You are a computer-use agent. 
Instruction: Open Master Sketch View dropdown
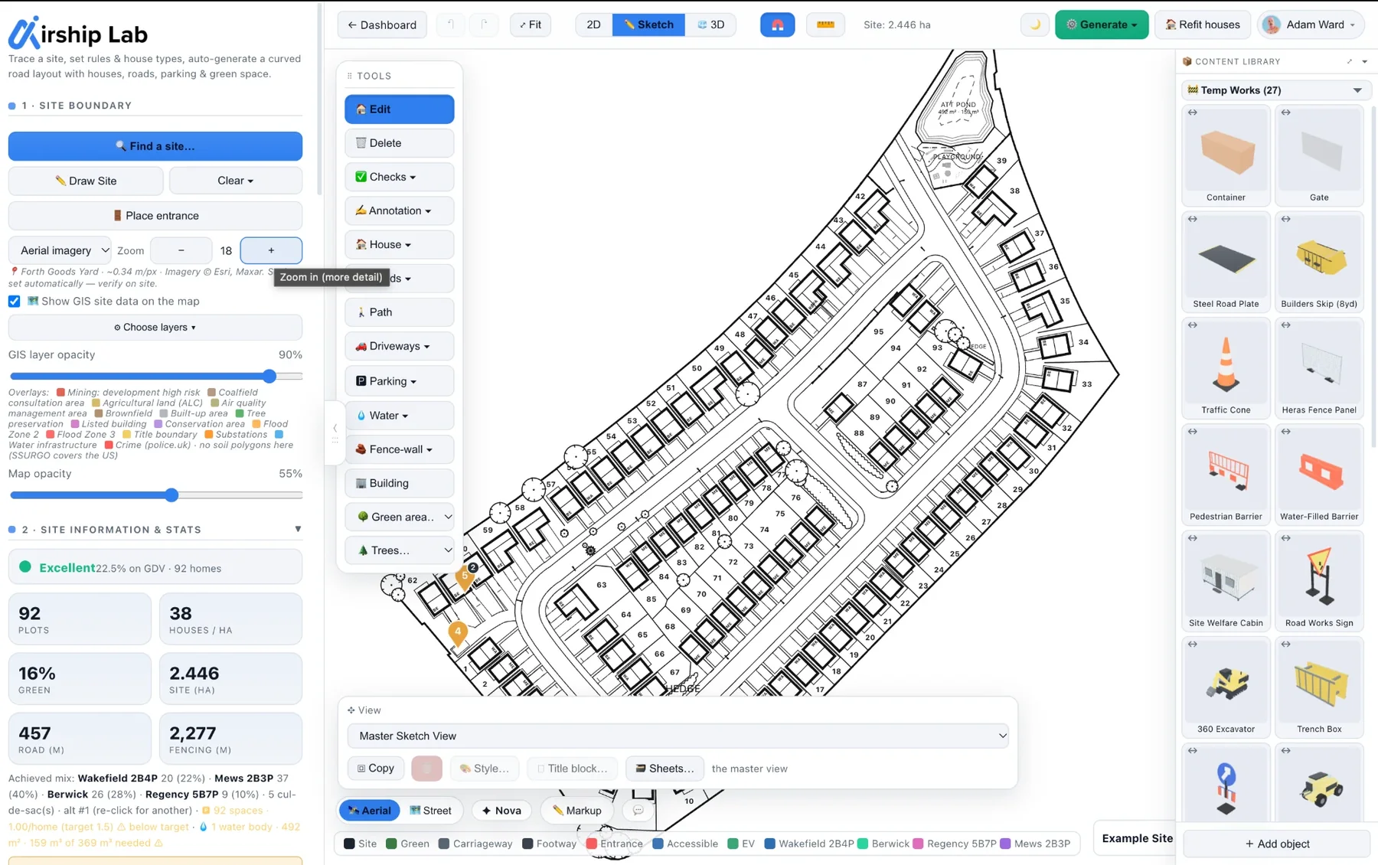678,736
